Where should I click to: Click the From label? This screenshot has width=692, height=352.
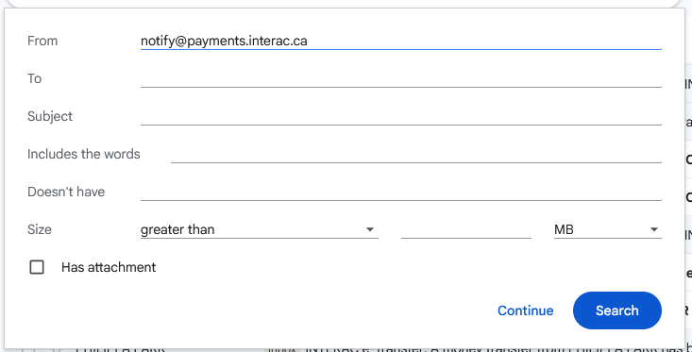(42, 41)
